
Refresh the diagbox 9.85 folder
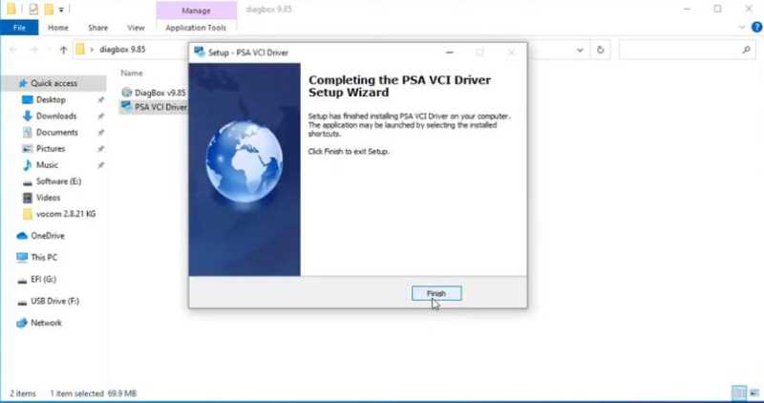click(601, 50)
